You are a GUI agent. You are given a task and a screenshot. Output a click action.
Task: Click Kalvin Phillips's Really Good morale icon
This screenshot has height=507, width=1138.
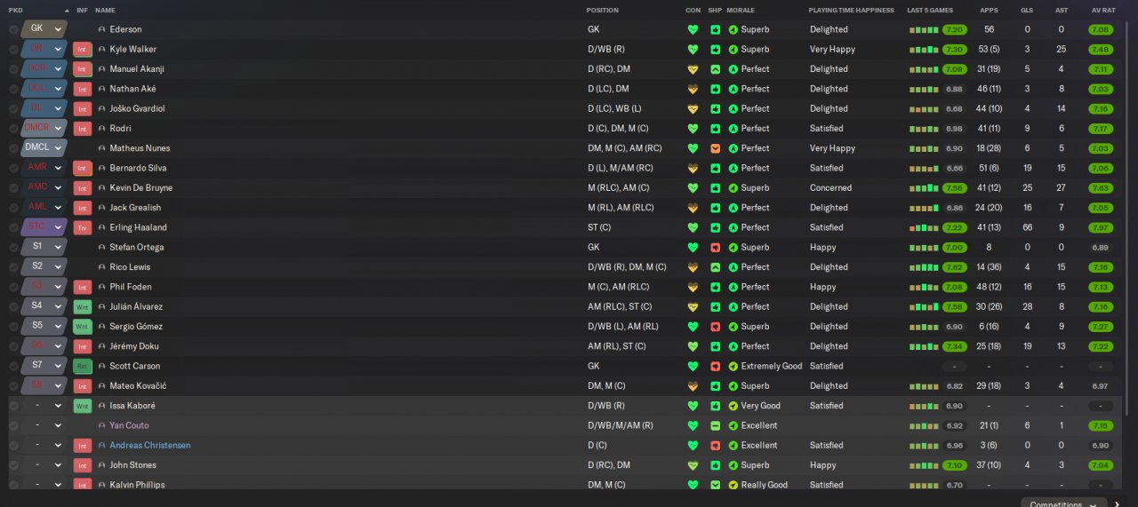tap(733, 485)
